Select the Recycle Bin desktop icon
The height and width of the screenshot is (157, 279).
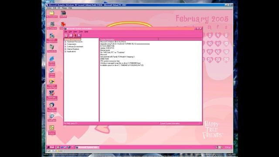click(52, 48)
